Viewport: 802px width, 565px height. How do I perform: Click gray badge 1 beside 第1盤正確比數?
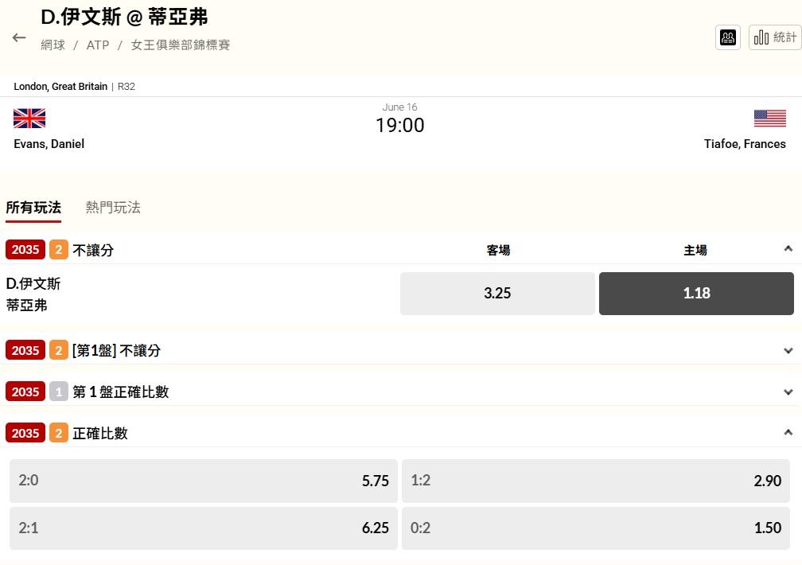(x=59, y=392)
